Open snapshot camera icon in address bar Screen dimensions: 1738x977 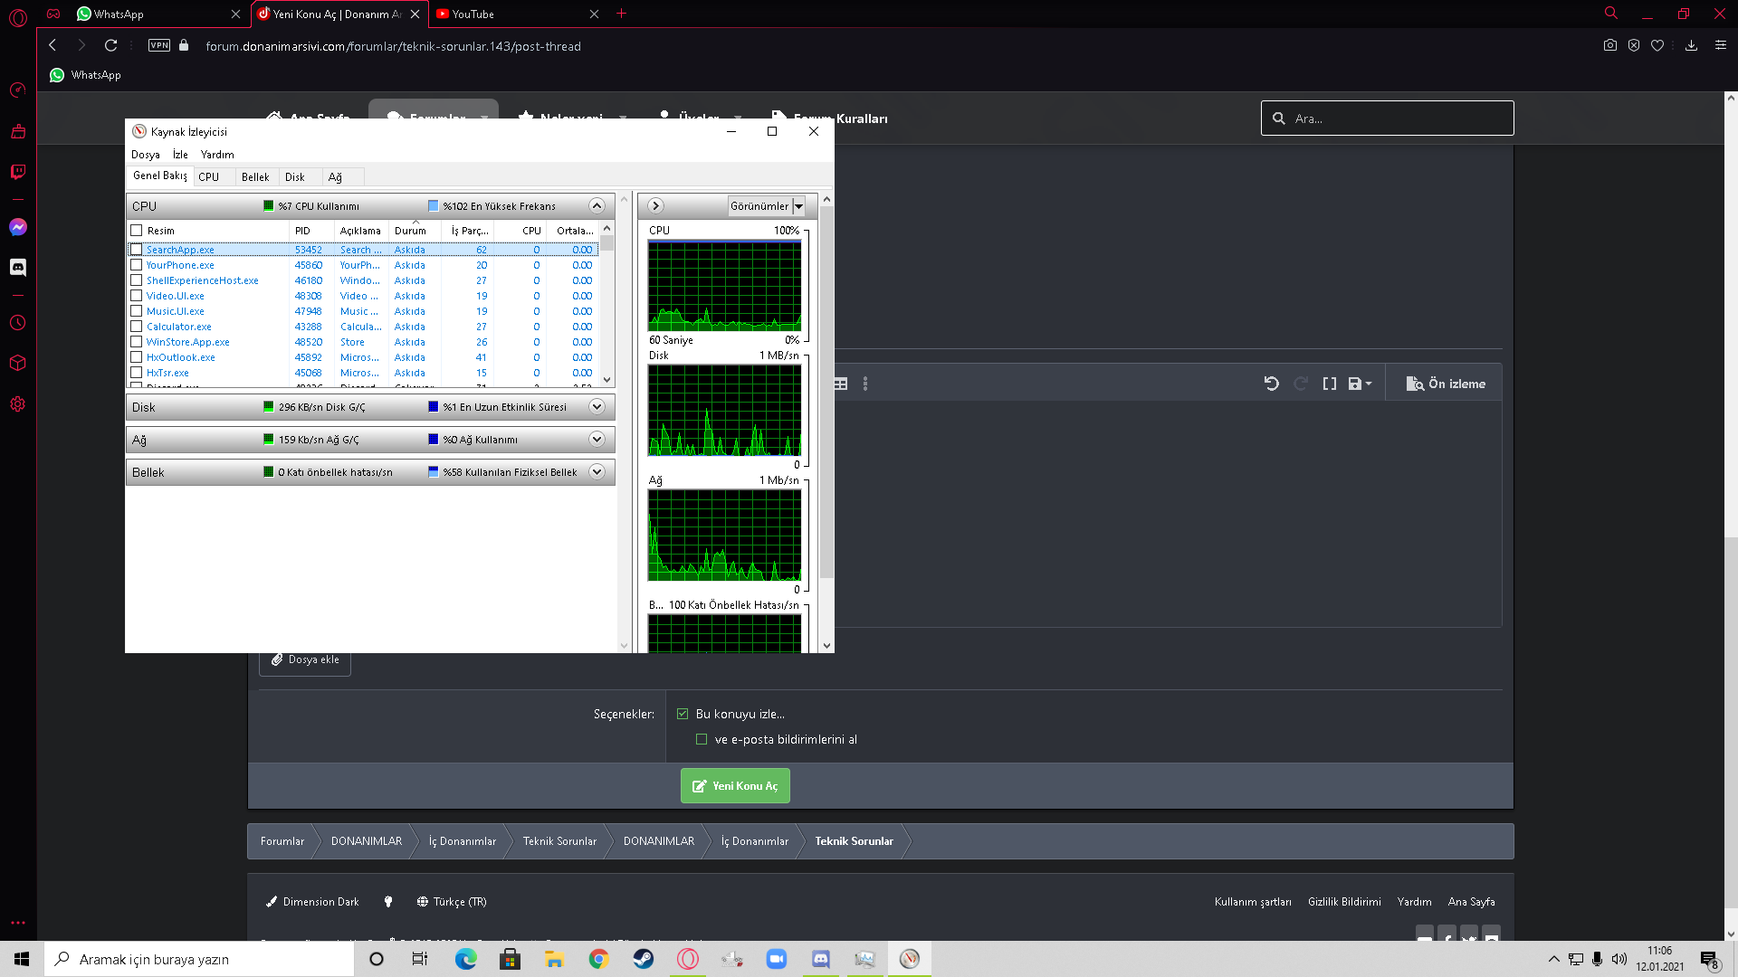(x=1609, y=45)
